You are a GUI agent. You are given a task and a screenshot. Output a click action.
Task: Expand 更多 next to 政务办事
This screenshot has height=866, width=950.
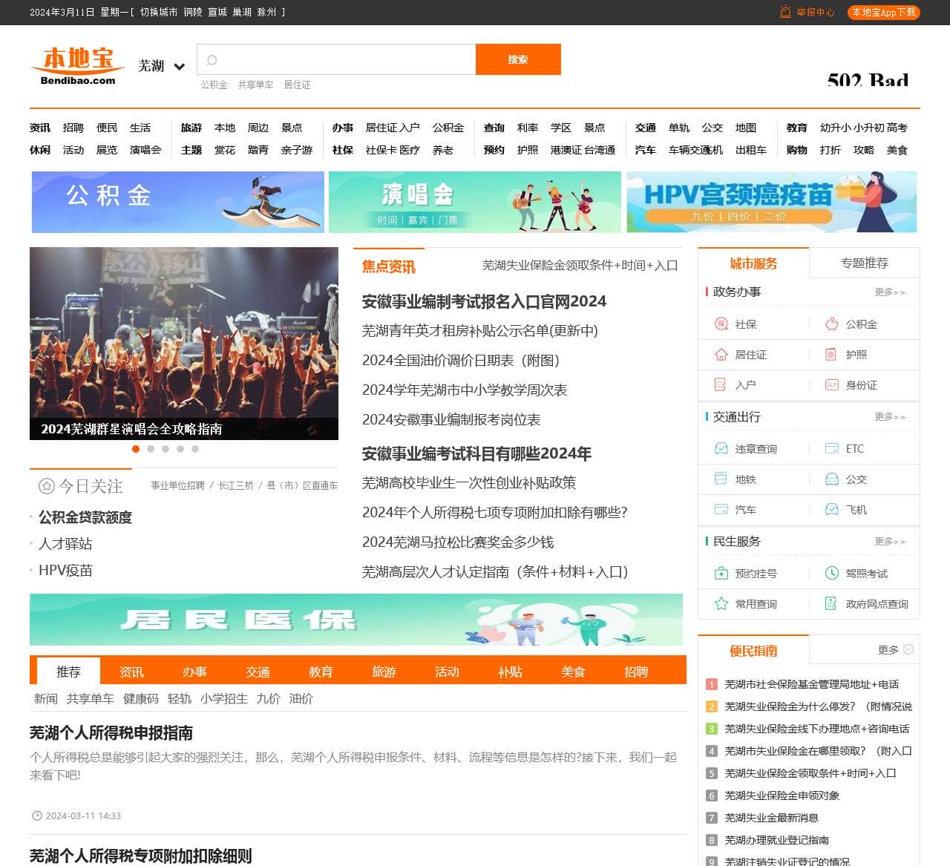(889, 292)
